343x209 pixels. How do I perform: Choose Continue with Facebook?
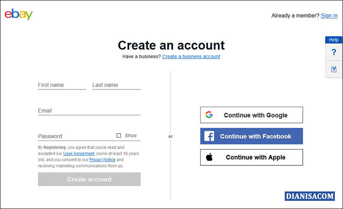pos(251,136)
